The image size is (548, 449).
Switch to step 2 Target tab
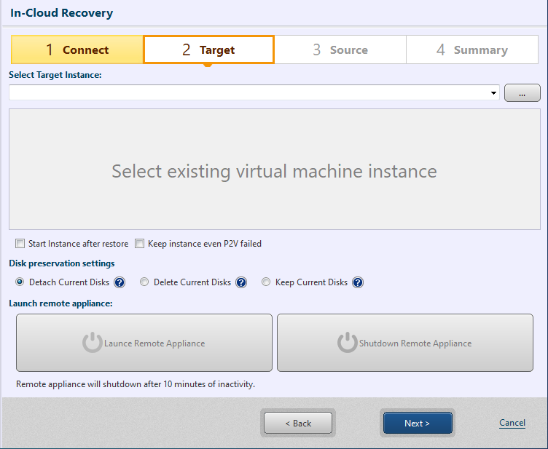point(208,50)
